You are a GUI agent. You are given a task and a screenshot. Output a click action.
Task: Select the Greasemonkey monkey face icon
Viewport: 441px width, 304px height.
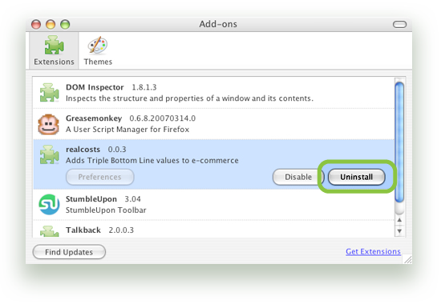tap(49, 124)
